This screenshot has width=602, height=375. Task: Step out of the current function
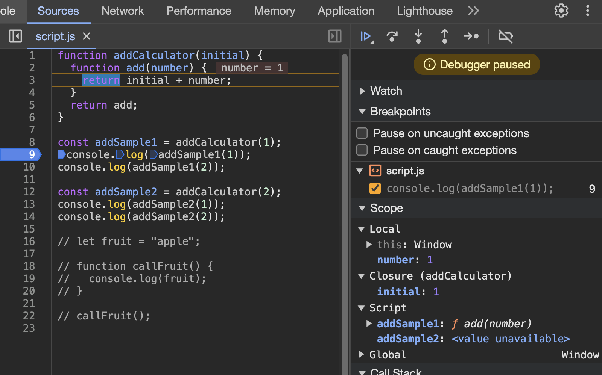point(444,36)
